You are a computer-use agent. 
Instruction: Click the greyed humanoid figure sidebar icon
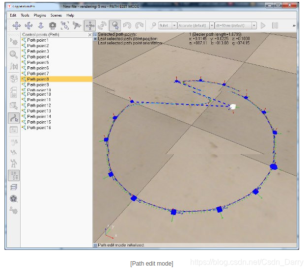tap(14, 163)
